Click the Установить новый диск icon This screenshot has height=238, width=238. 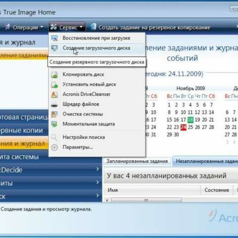coord(54,84)
